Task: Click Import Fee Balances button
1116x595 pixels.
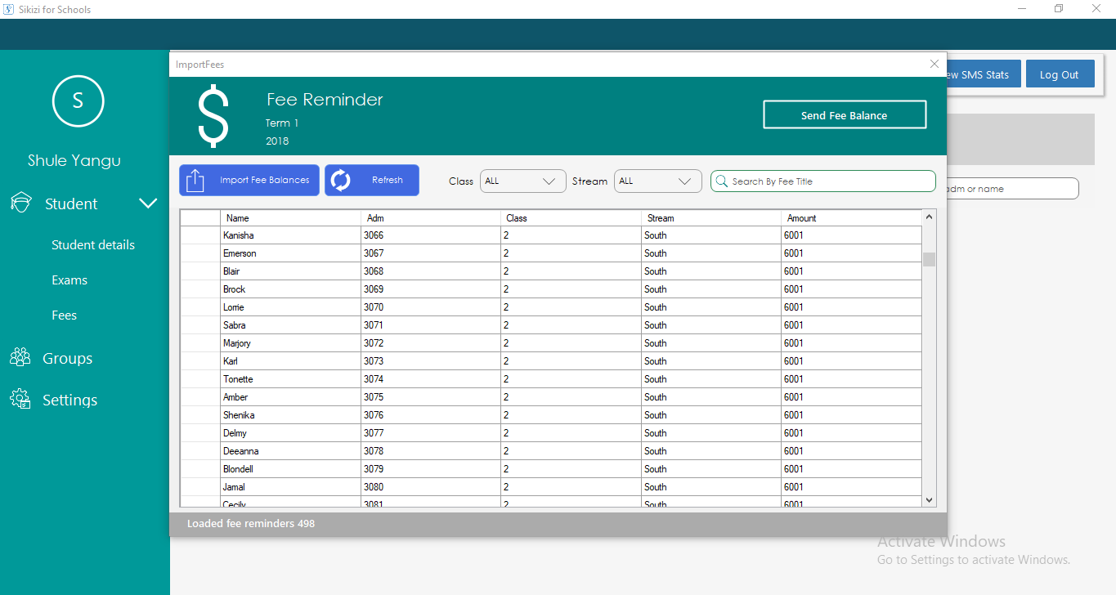Action: tap(249, 181)
